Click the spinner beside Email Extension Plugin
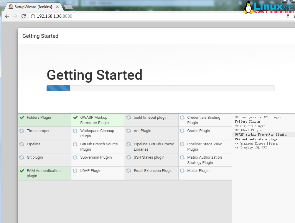The height and width of the screenshot is (223, 295). coord(129,170)
